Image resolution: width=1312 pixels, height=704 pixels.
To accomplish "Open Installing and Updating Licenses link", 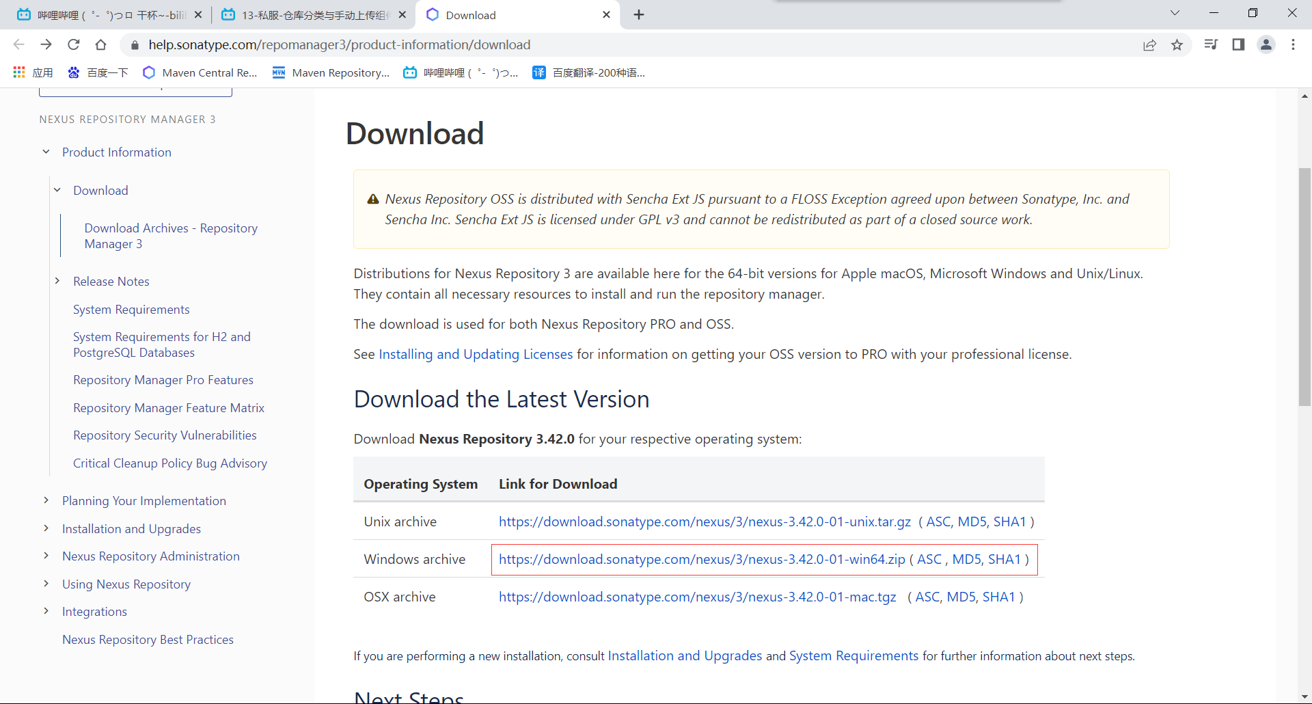I will coord(476,354).
